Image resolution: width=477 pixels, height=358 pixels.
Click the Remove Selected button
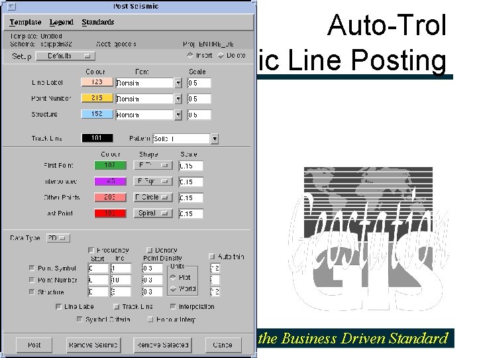click(163, 345)
